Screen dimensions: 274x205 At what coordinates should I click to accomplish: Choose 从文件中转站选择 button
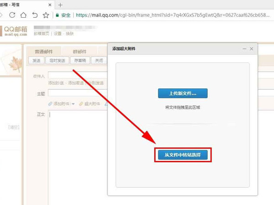[x=182, y=155]
